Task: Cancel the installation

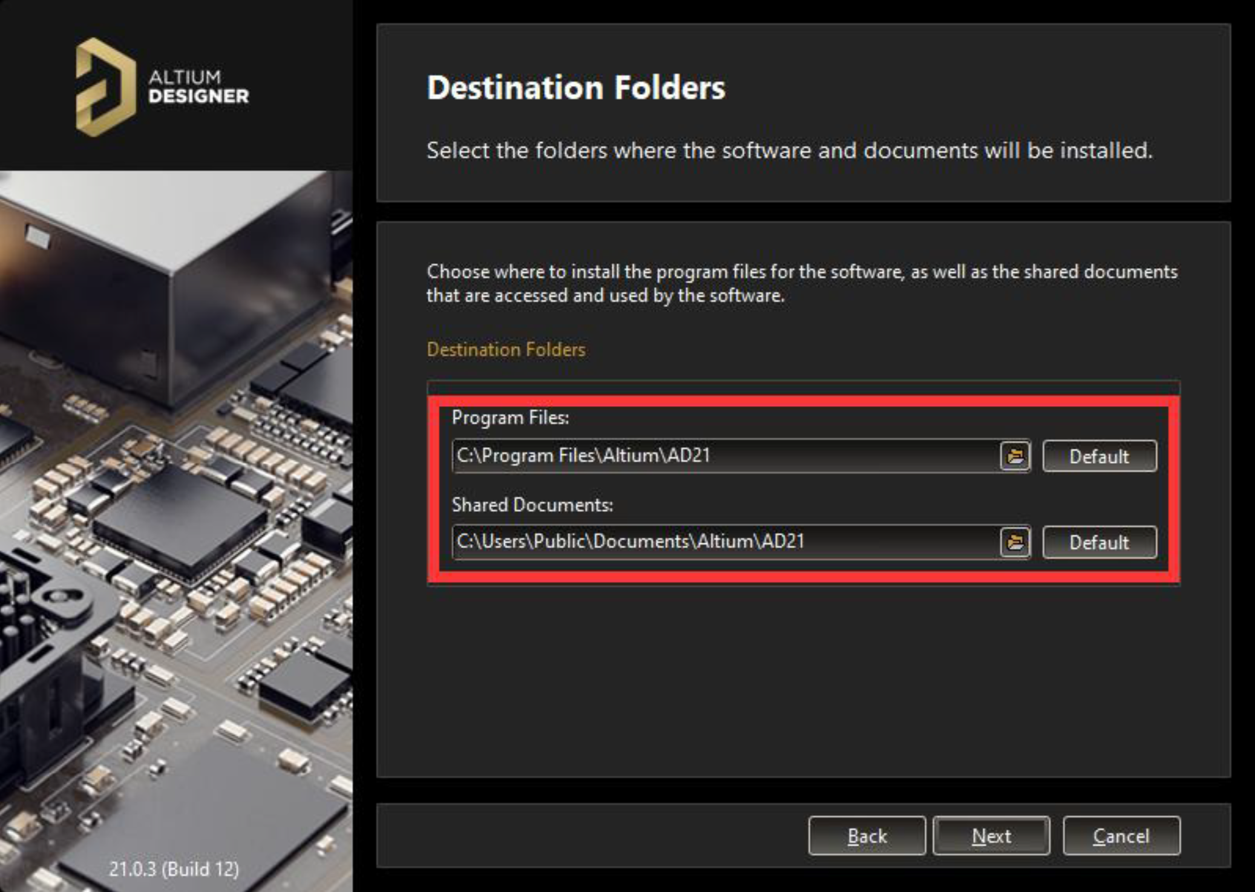Action: coord(1121,836)
